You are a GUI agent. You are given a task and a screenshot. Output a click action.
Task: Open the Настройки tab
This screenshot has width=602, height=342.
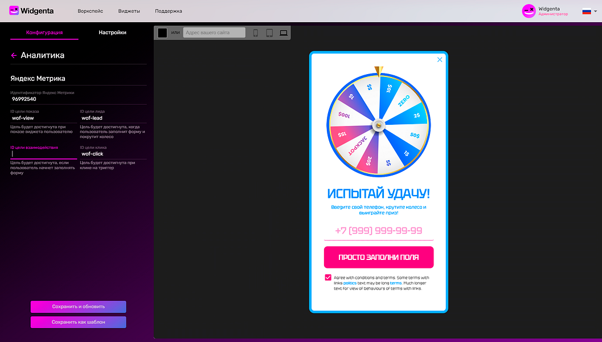pyautogui.click(x=113, y=32)
